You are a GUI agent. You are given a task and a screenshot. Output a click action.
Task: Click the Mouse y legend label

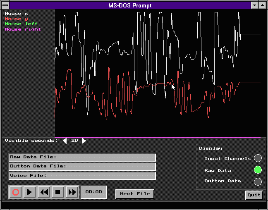click(16, 19)
